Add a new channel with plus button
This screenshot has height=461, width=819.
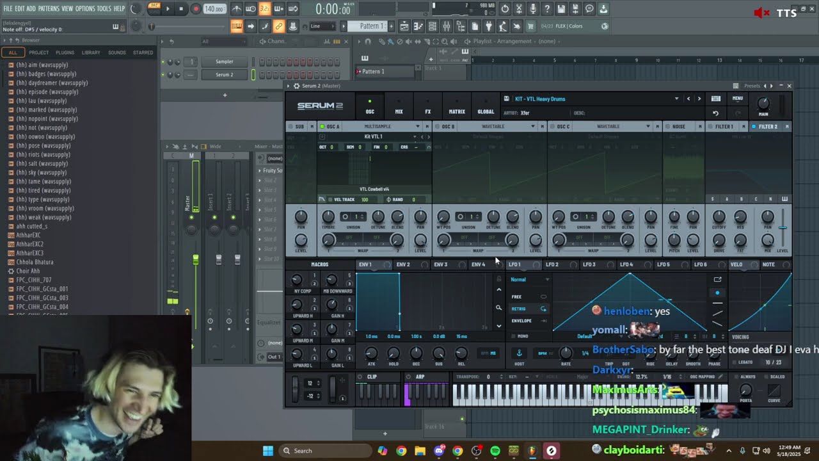point(225,95)
